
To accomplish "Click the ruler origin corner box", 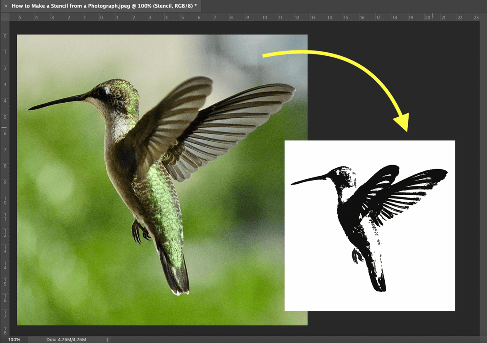I will [x=5, y=17].
